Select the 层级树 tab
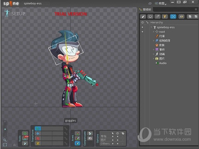Screen dimensions: 199x149 coord(146,10)
